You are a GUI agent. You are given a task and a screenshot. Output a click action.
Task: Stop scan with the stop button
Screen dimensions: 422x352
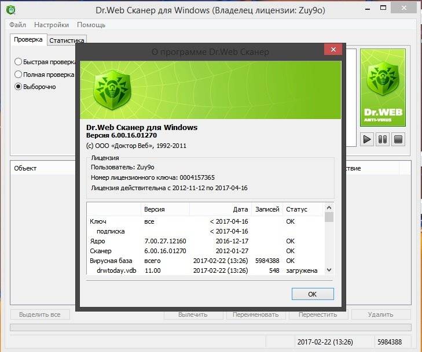(x=398, y=139)
